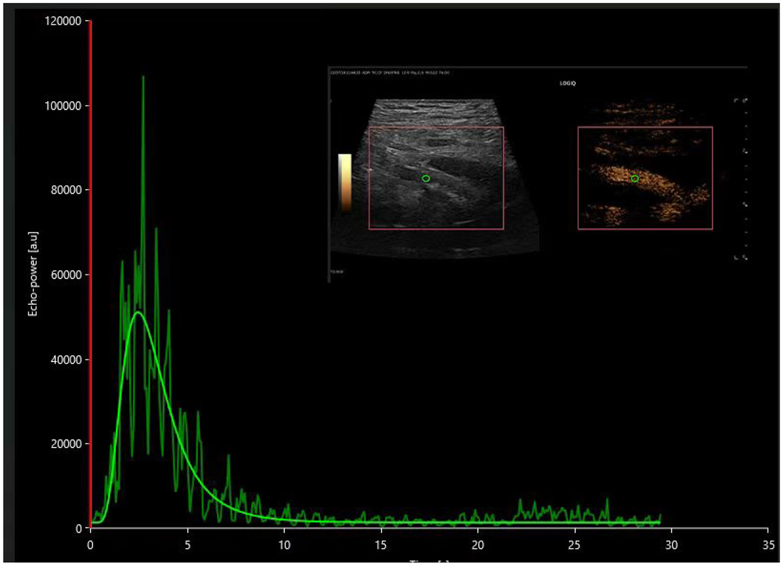Viewport: 783px width, 566px height.
Task: Click the Echo-power [a.u] axis label
Action: pyautogui.click(x=33, y=275)
